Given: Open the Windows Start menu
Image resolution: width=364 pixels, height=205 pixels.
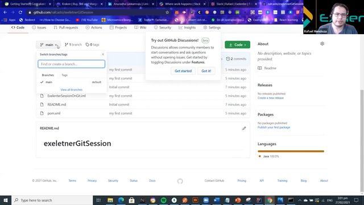Looking at the screenshot, I should 6,200.
